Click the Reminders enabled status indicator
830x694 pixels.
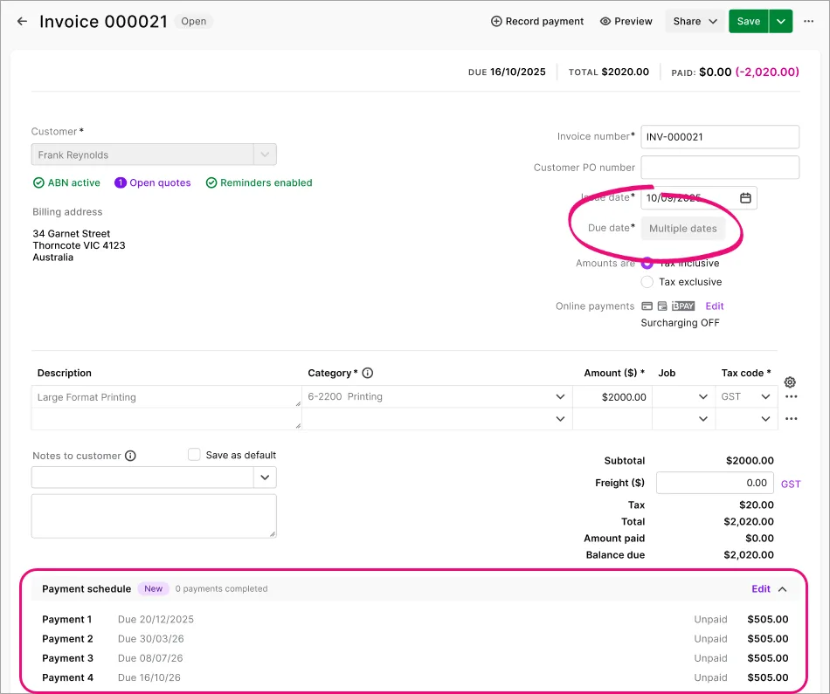(259, 182)
